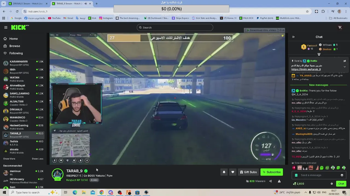Open the linktr.ee/tarab_9 link in chat

[x=306, y=69]
